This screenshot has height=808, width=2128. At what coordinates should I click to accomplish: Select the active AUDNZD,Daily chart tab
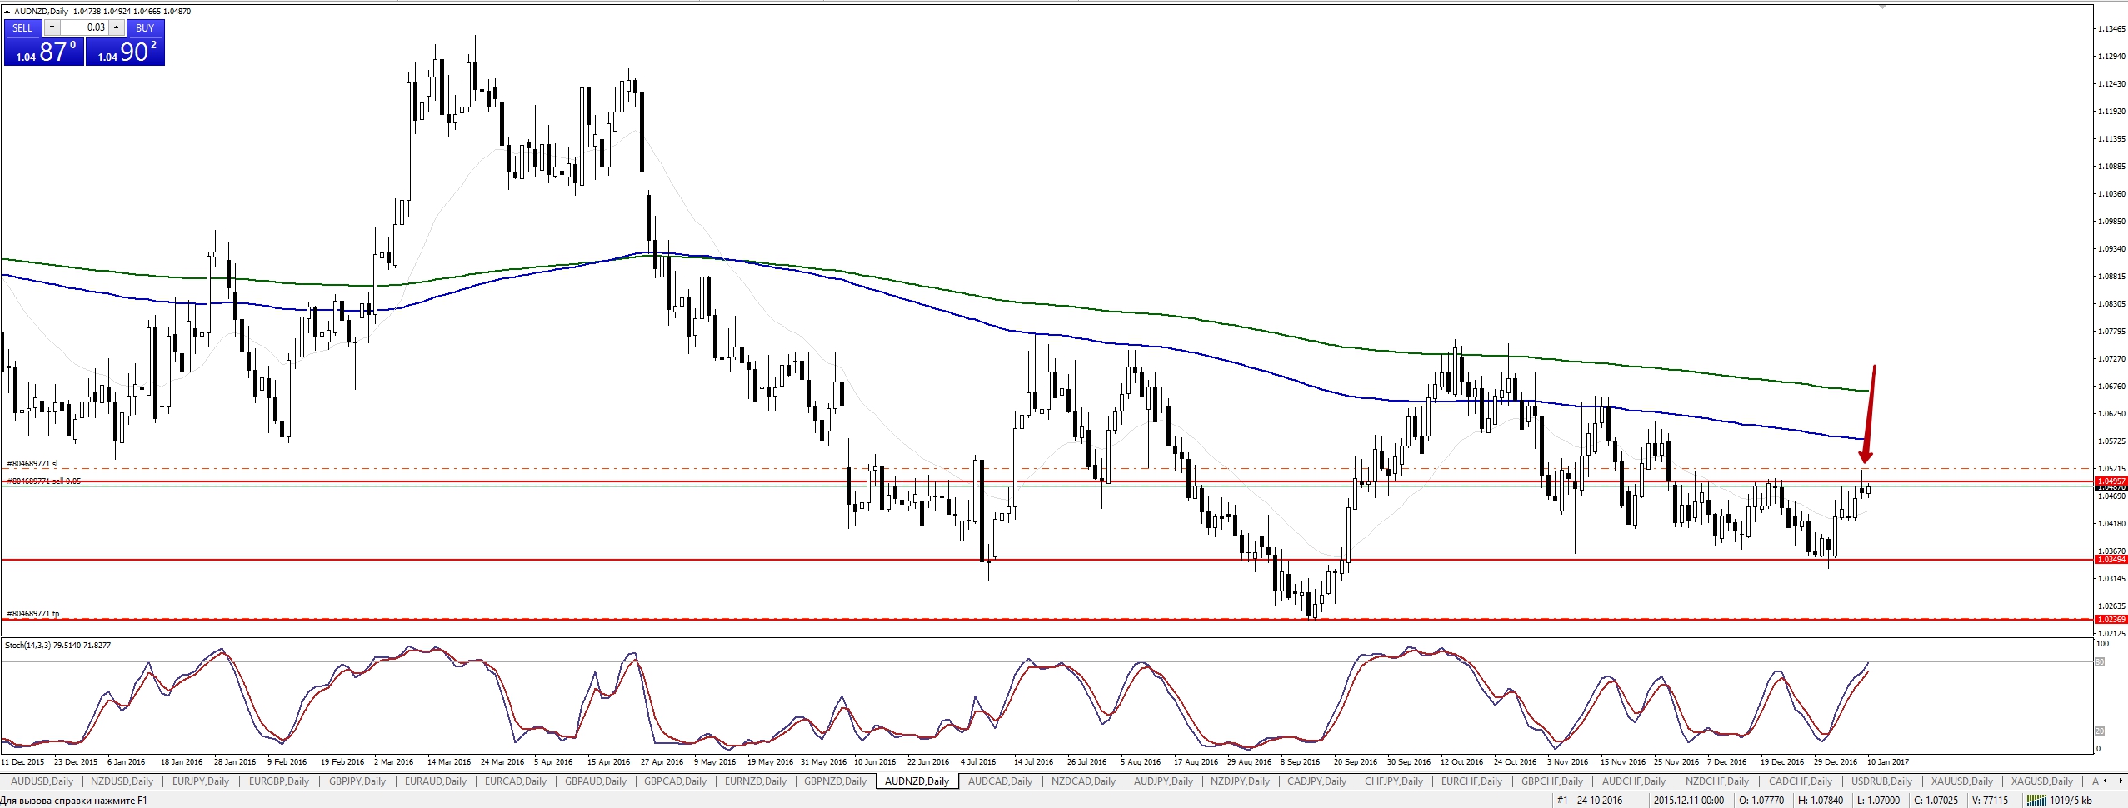point(917,781)
